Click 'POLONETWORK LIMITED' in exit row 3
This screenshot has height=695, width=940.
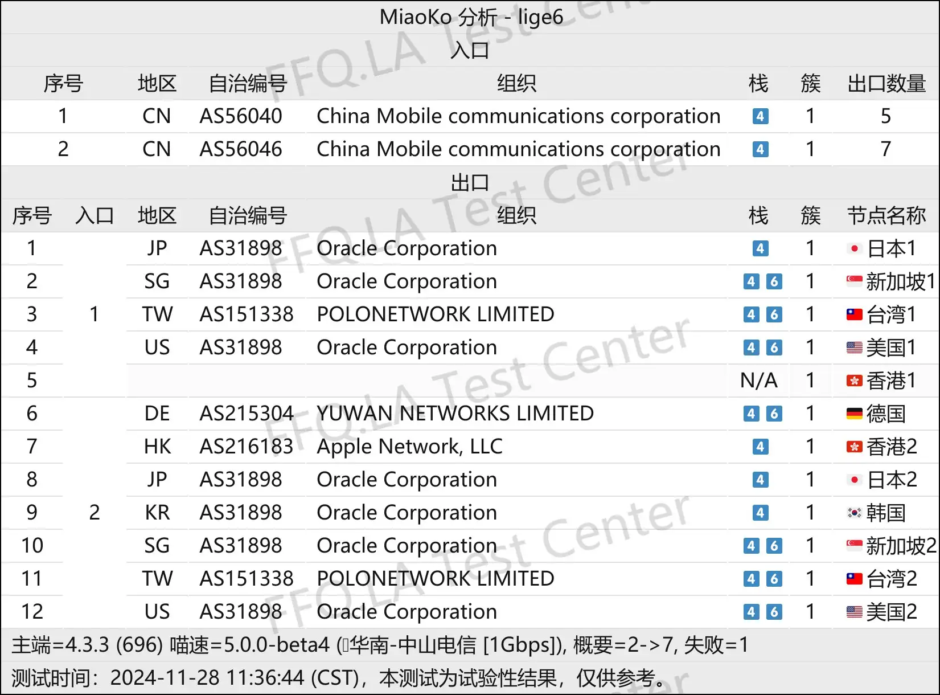click(436, 314)
